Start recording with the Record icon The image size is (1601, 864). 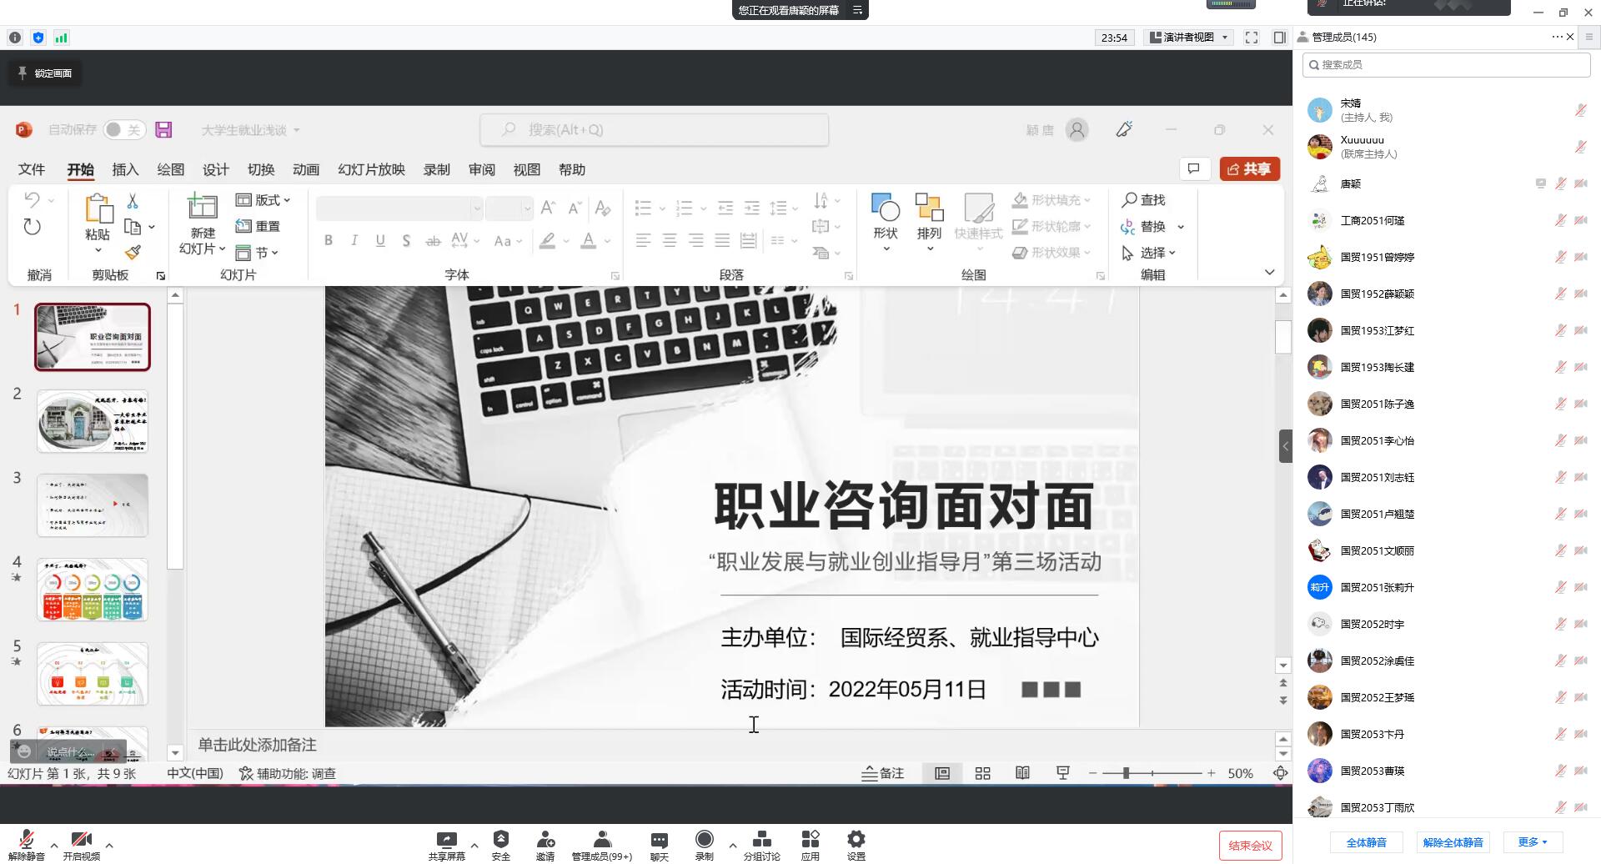tap(704, 840)
